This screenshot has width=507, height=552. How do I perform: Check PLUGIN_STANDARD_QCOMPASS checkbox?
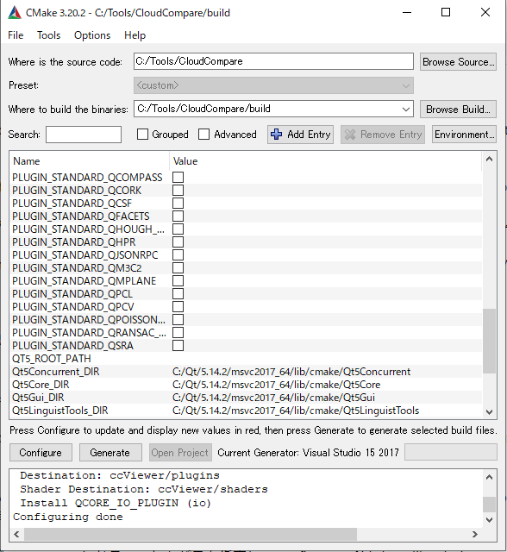point(178,177)
